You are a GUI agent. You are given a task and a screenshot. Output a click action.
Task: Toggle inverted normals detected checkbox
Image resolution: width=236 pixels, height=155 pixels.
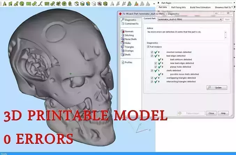pyautogui.click(x=152, y=52)
